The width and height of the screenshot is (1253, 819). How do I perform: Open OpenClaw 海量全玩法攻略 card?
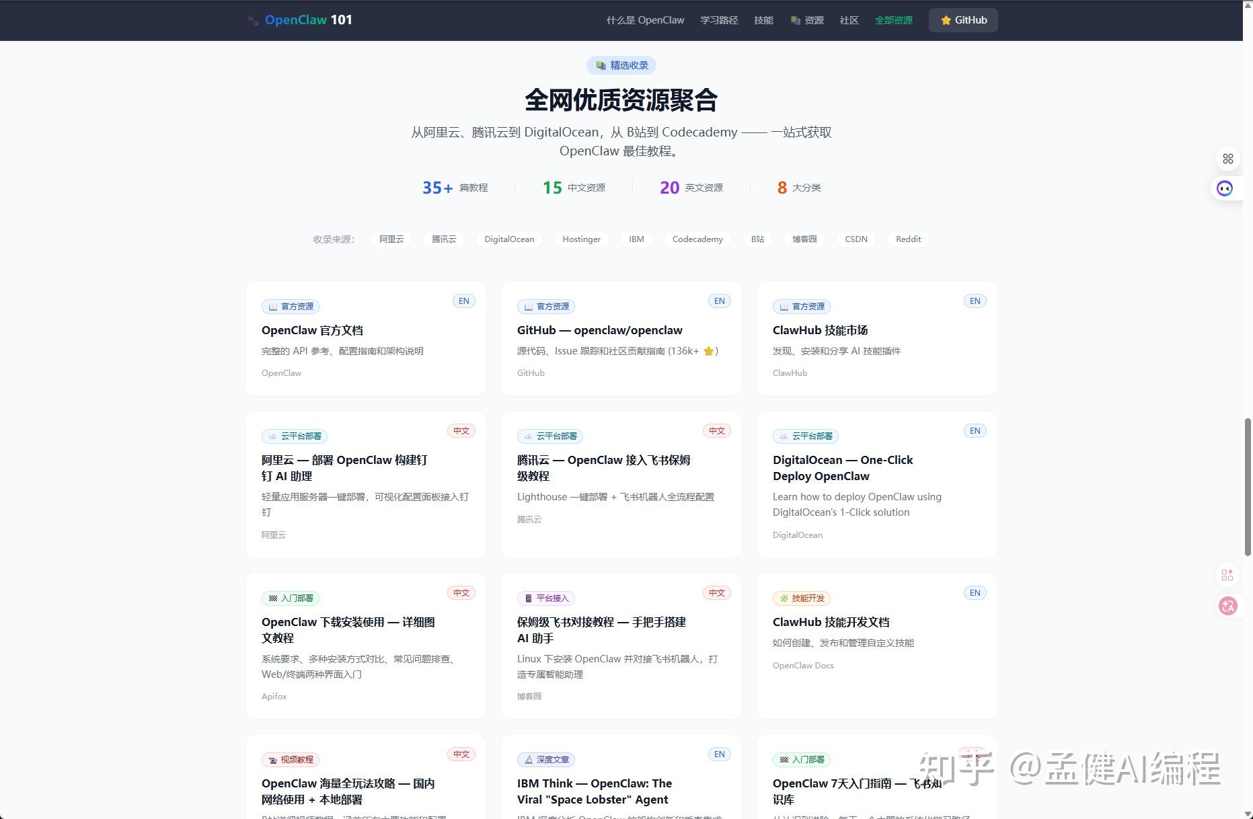(x=366, y=777)
